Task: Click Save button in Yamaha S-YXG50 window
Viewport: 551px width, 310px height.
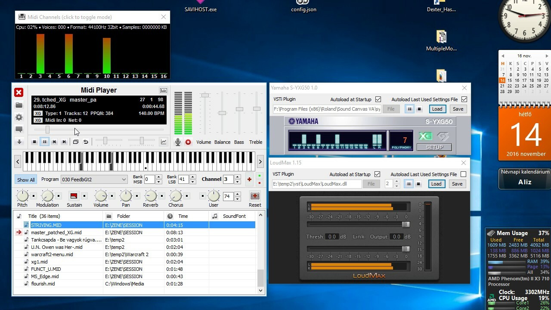Action: [458, 109]
